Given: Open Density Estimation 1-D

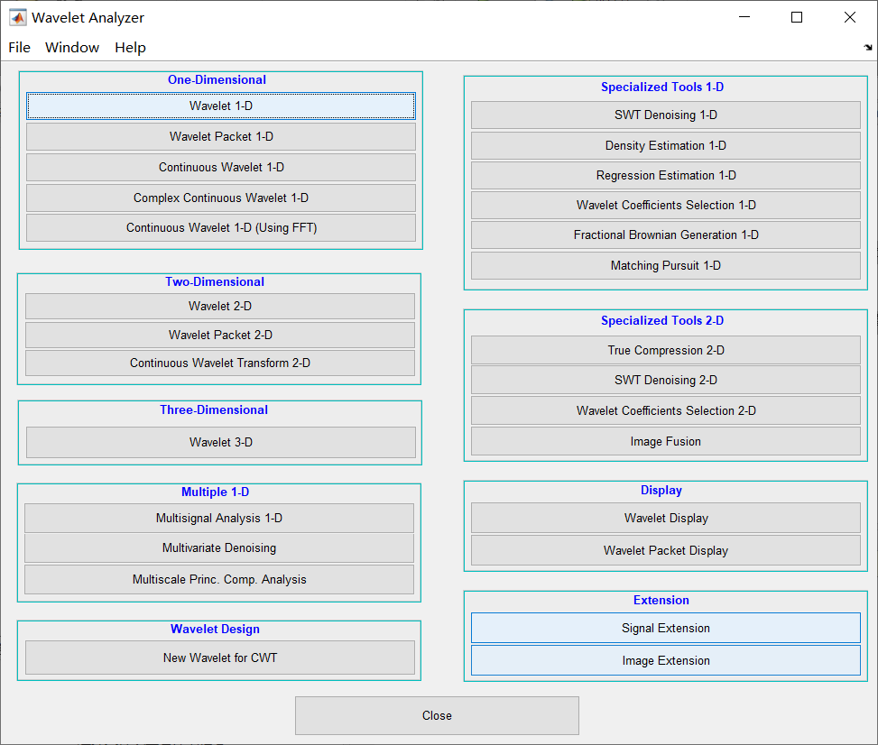Looking at the screenshot, I should click(665, 145).
